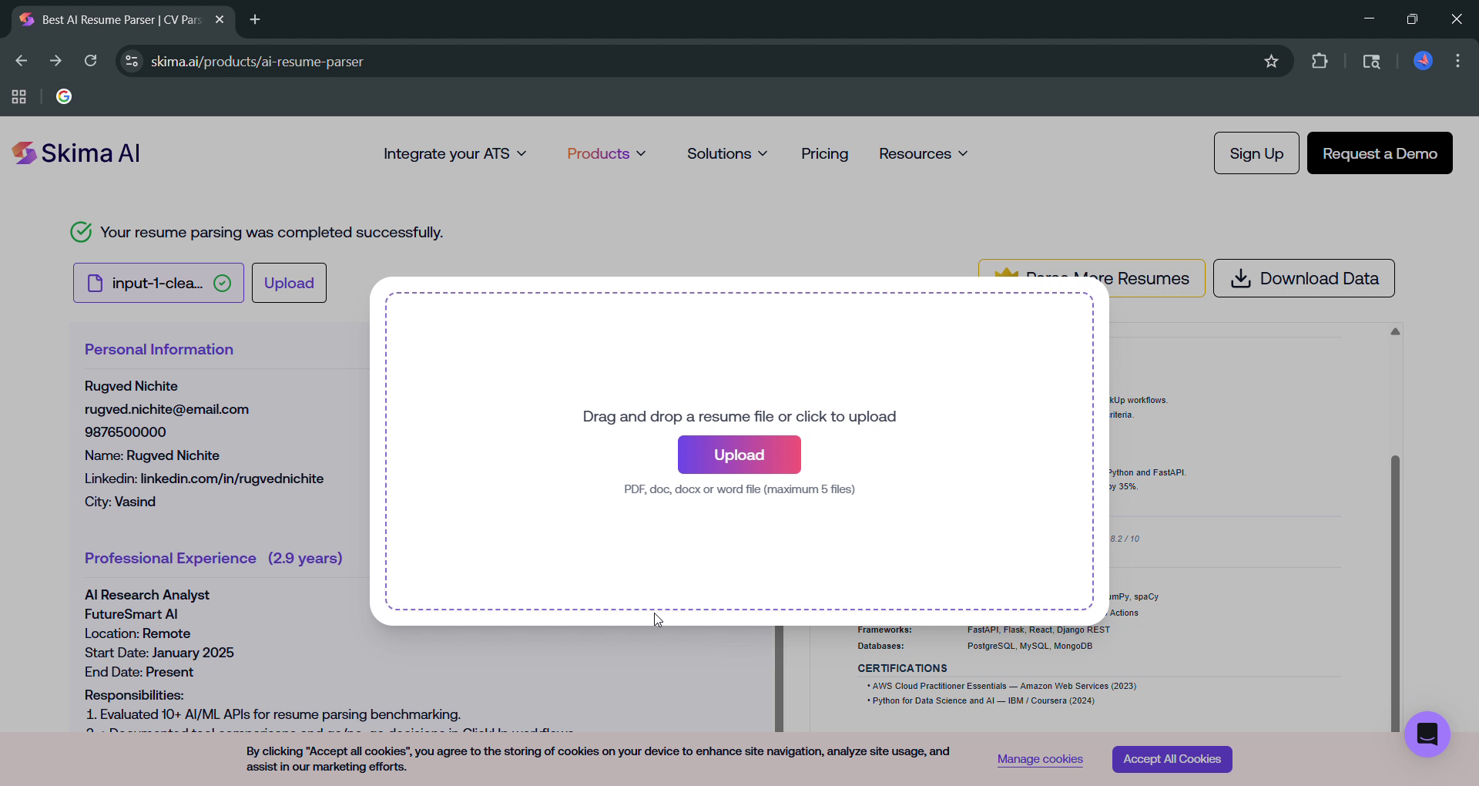Open the Chrome profile avatar
This screenshot has width=1479, height=786.
[x=1423, y=61]
